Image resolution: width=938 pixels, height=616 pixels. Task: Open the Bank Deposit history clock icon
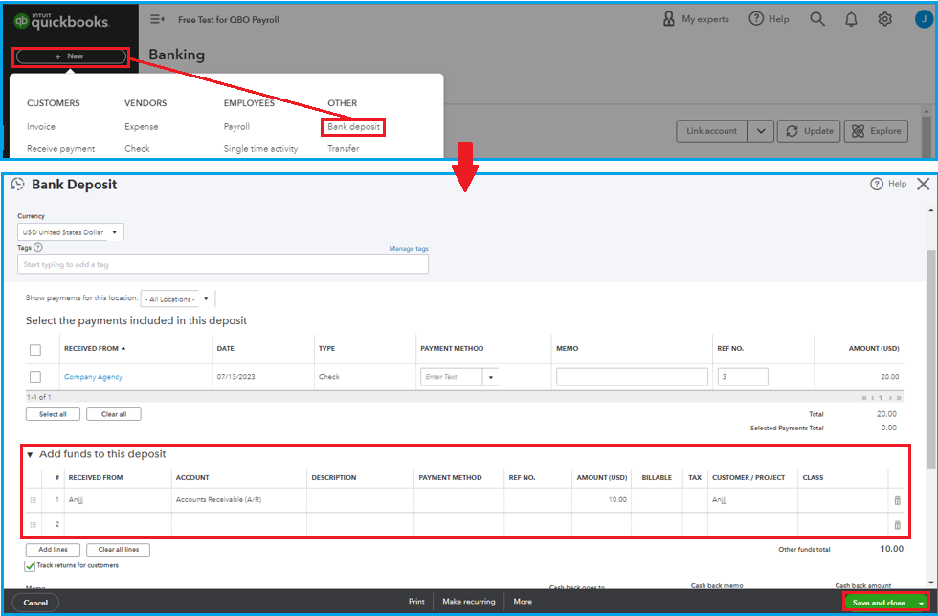click(18, 185)
